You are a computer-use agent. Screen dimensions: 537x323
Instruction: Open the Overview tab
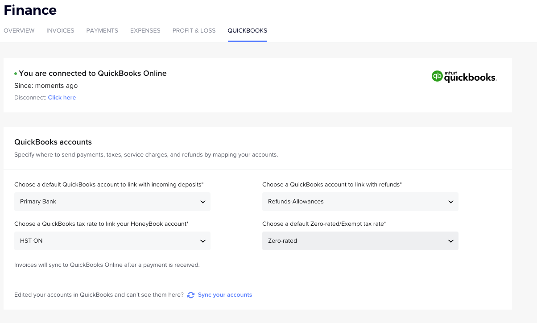[19, 31]
